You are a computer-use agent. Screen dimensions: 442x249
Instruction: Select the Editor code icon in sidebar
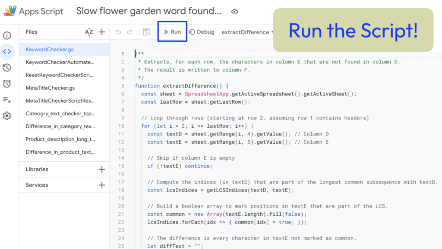[x=7, y=52]
